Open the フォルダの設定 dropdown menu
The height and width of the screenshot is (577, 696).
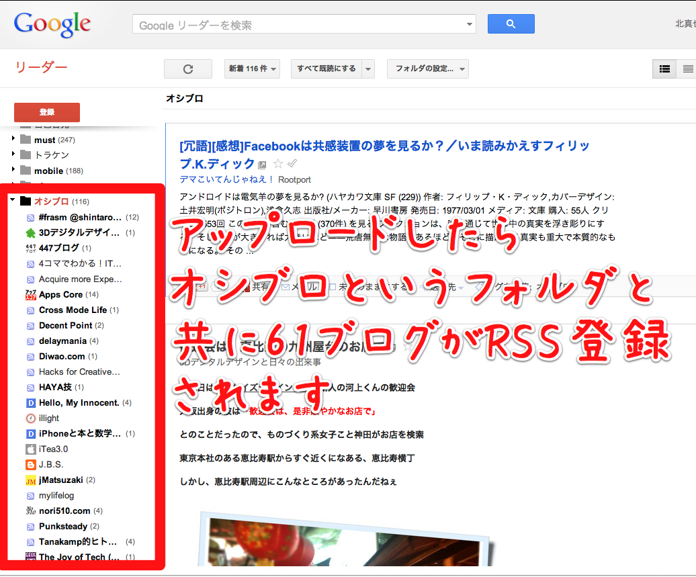tap(427, 69)
